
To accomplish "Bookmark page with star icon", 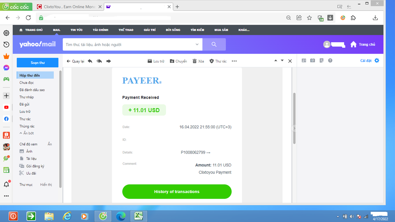I will (x=309, y=18).
